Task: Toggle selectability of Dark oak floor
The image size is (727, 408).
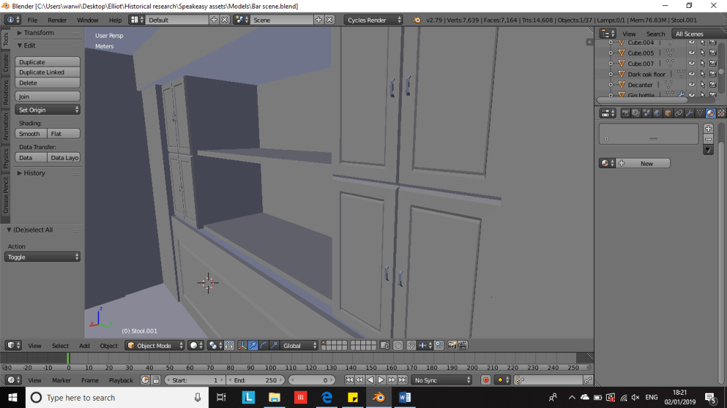Action: coord(702,74)
